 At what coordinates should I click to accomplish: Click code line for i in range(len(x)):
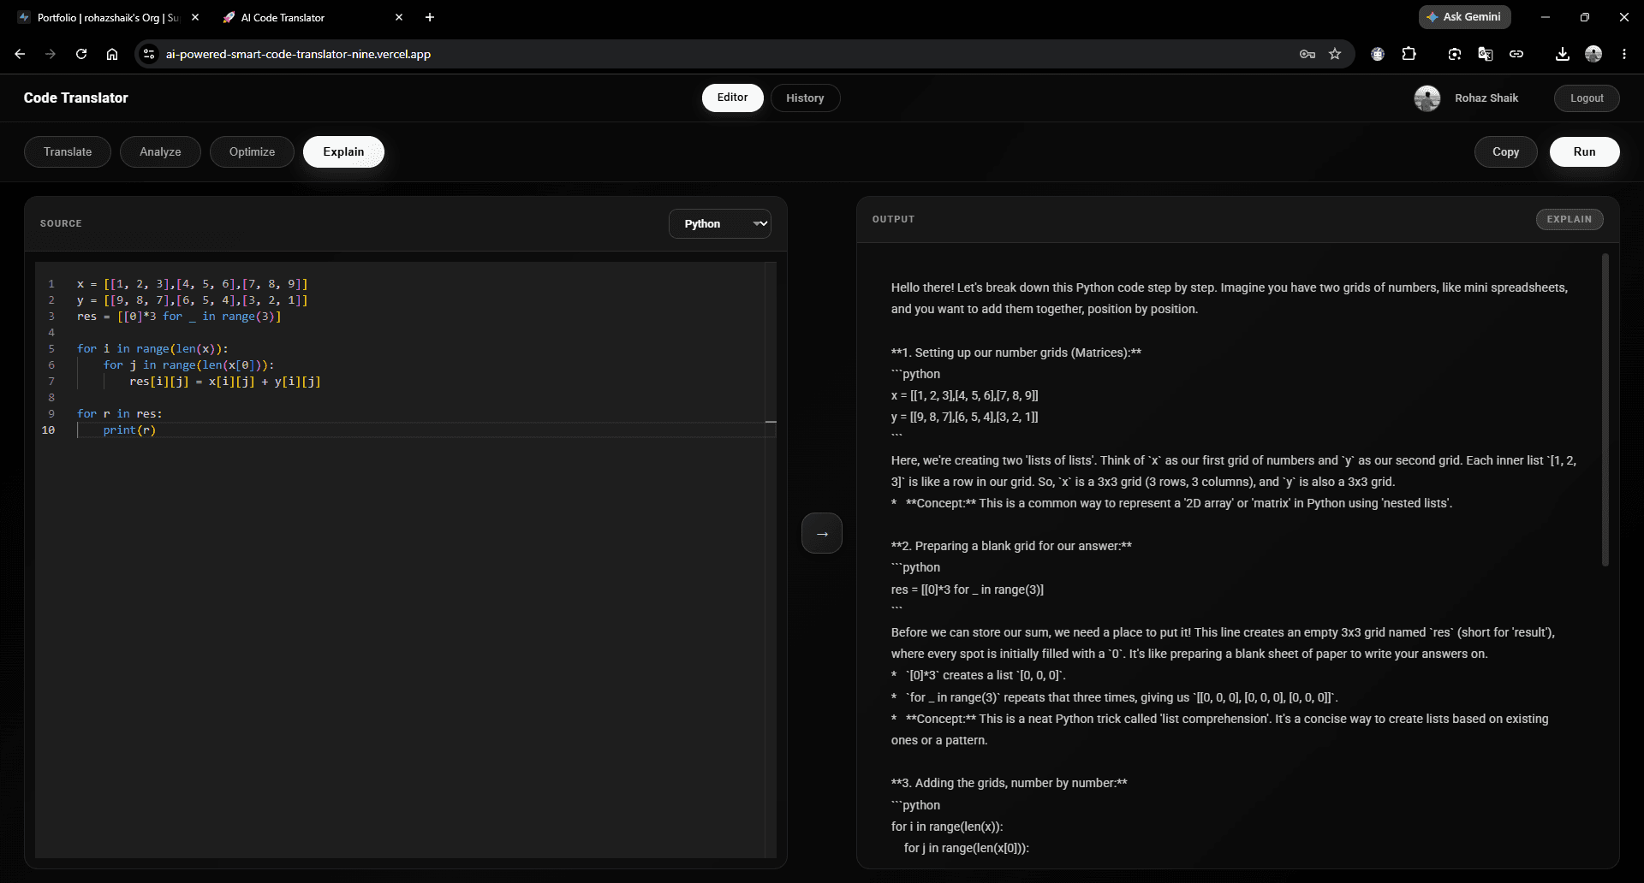152,348
